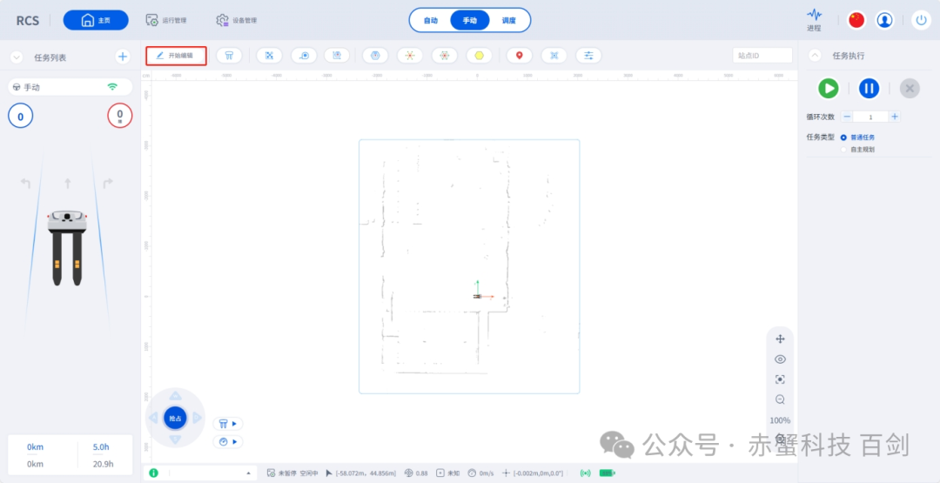Start task with the green play button
Screen dimensions: 940x483
pyautogui.click(x=829, y=89)
